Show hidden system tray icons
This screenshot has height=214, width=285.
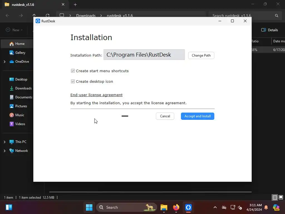pos(215,207)
